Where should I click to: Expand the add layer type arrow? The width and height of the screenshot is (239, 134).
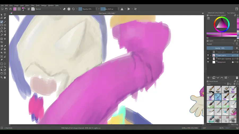pyautogui.click(x=211, y=78)
